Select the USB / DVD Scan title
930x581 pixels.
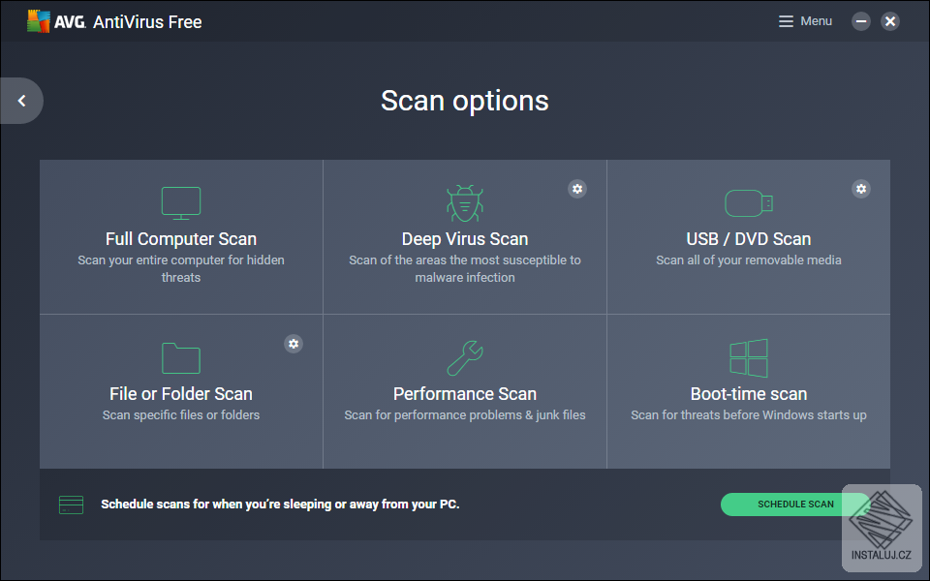click(749, 239)
